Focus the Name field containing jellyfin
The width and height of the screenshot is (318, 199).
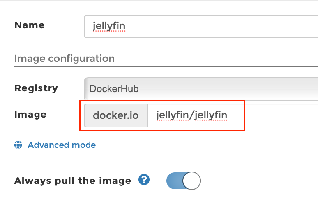201,26
